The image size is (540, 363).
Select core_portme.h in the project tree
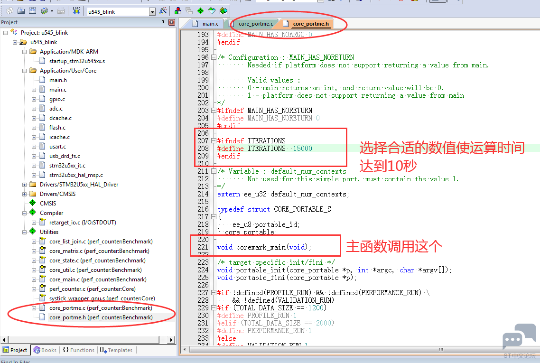tap(101, 317)
